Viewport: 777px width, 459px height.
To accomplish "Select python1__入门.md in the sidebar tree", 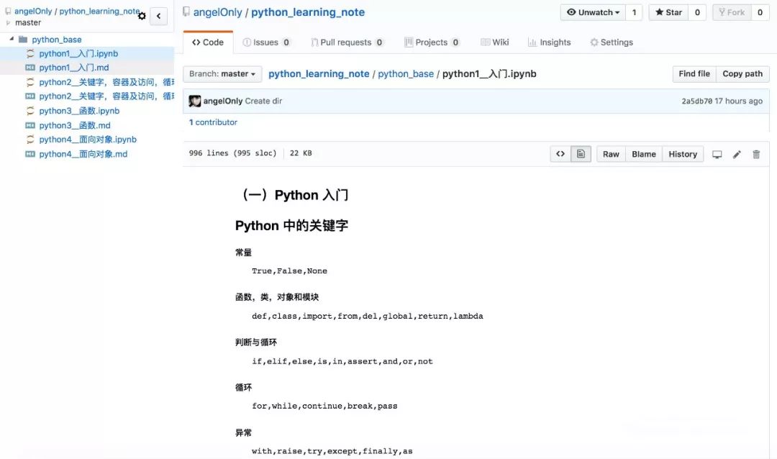I will coord(74,68).
